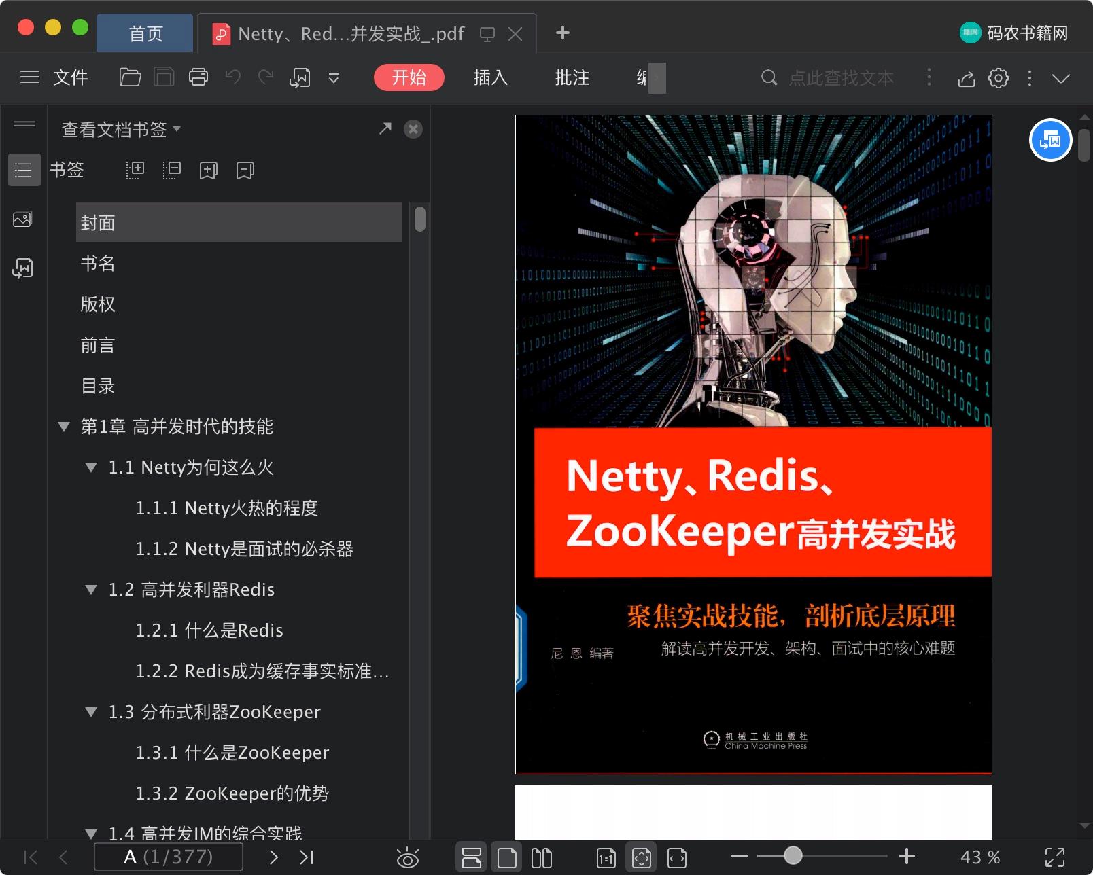This screenshot has height=875, width=1093.
Task: Jump to last page button
Action: (307, 857)
